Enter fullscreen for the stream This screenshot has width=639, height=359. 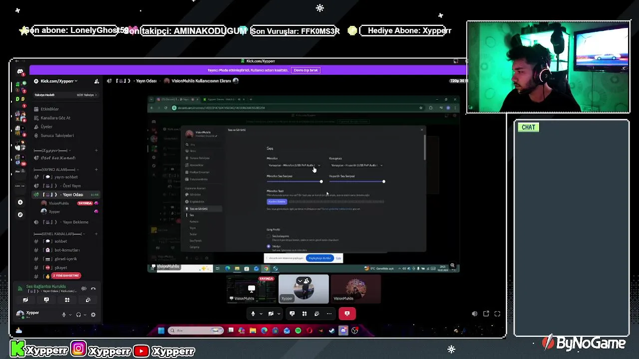pos(497,314)
